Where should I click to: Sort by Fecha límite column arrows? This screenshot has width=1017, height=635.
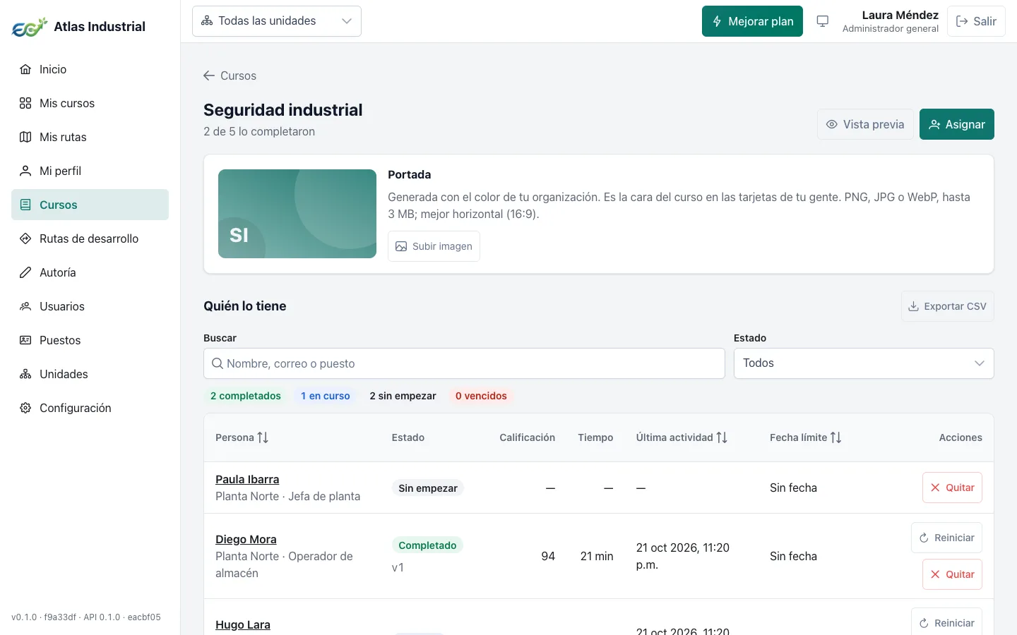pyautogui.click(x=835, y=437)
